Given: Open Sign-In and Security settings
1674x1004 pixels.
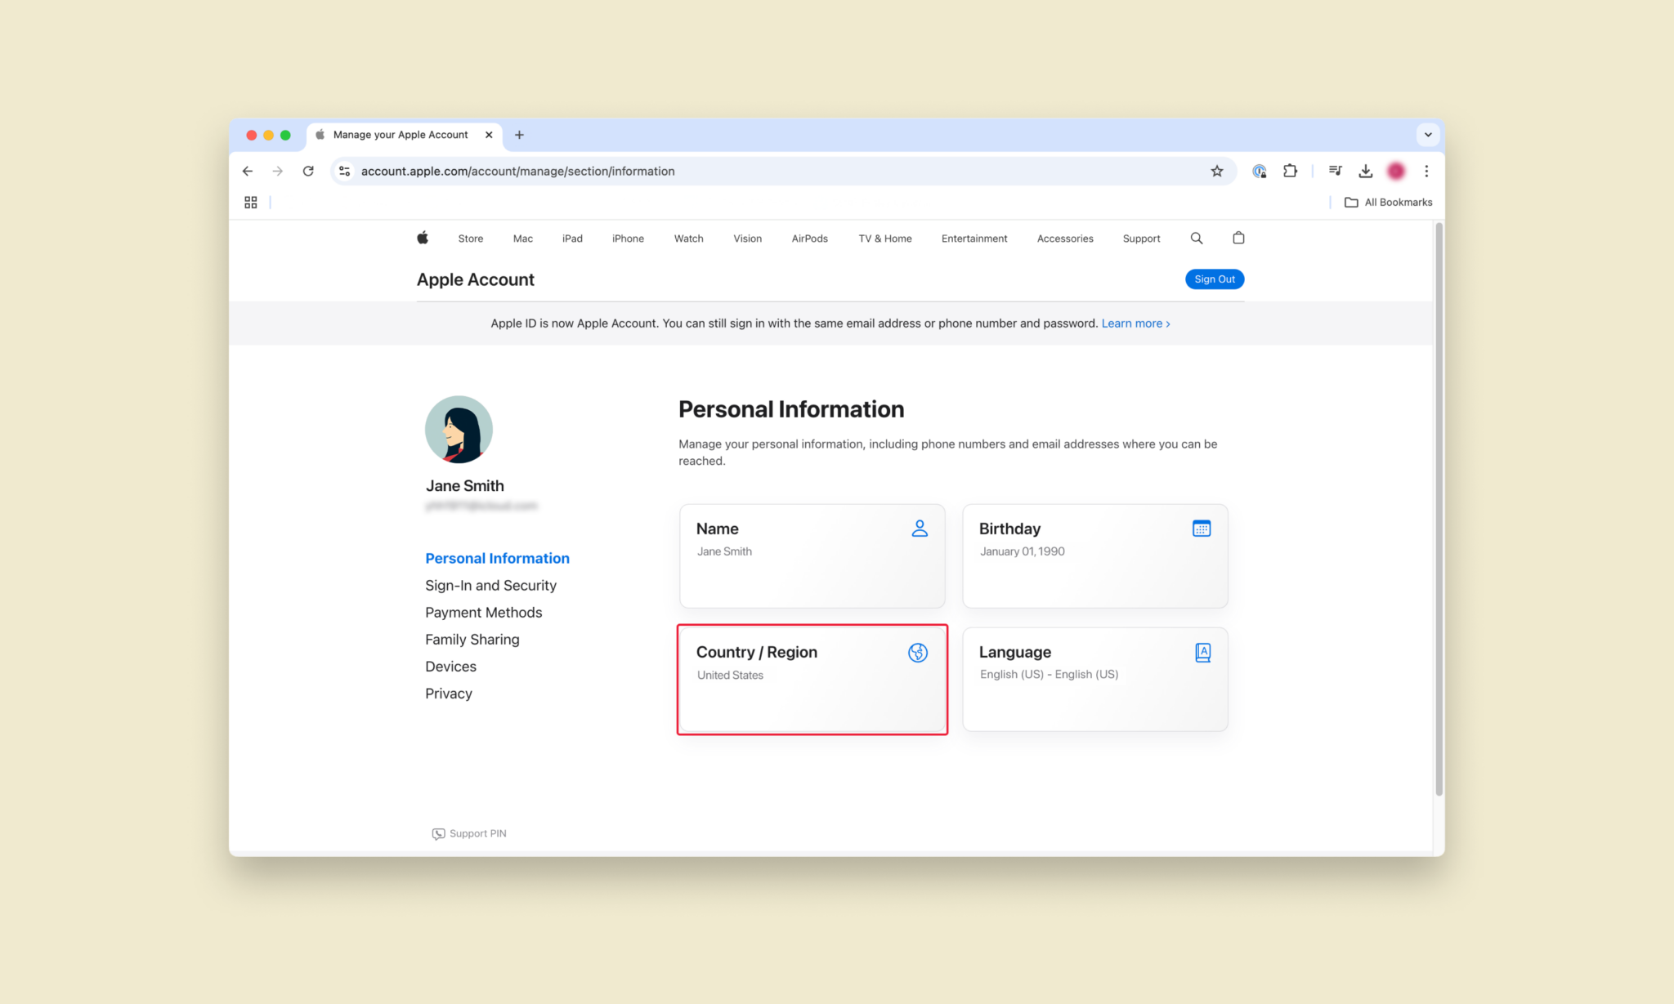Looking at the screenshot, I should point(491,584).
